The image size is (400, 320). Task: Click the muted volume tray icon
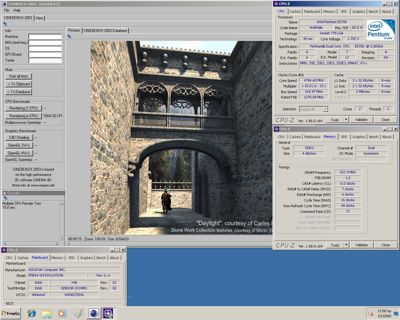(371, 313)
